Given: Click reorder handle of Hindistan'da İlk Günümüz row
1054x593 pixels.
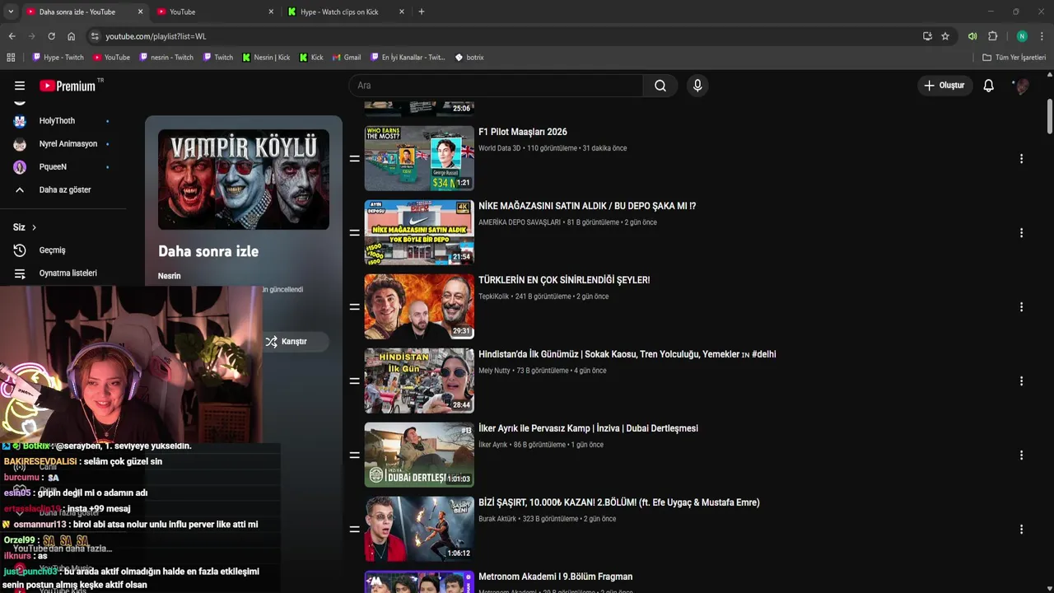Looking at the screenshot, I should pos(354,381).
